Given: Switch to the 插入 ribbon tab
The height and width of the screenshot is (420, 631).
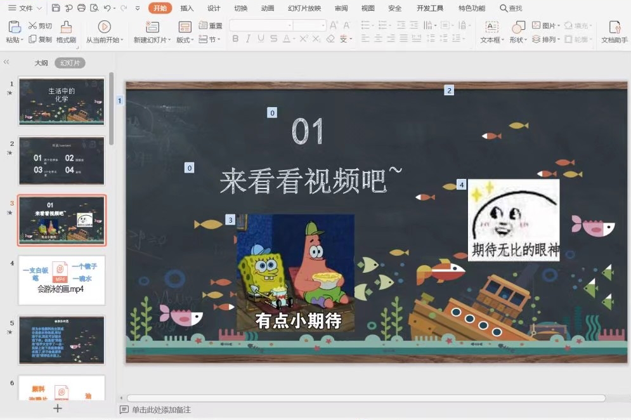Looking at the screenshot, I should click(186, 8).
